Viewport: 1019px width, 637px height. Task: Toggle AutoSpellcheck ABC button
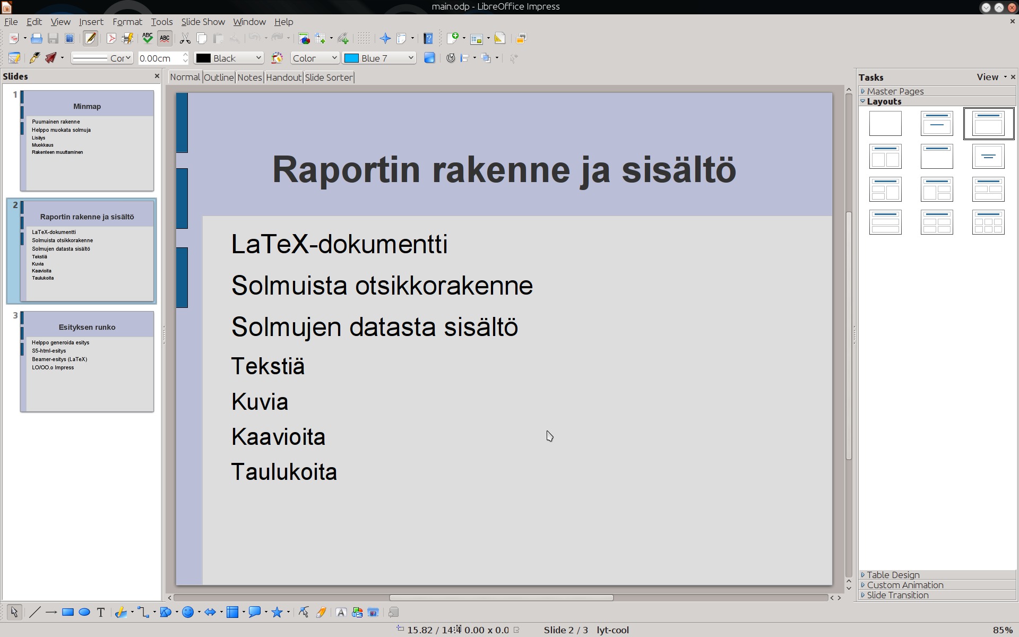(165, 38)
